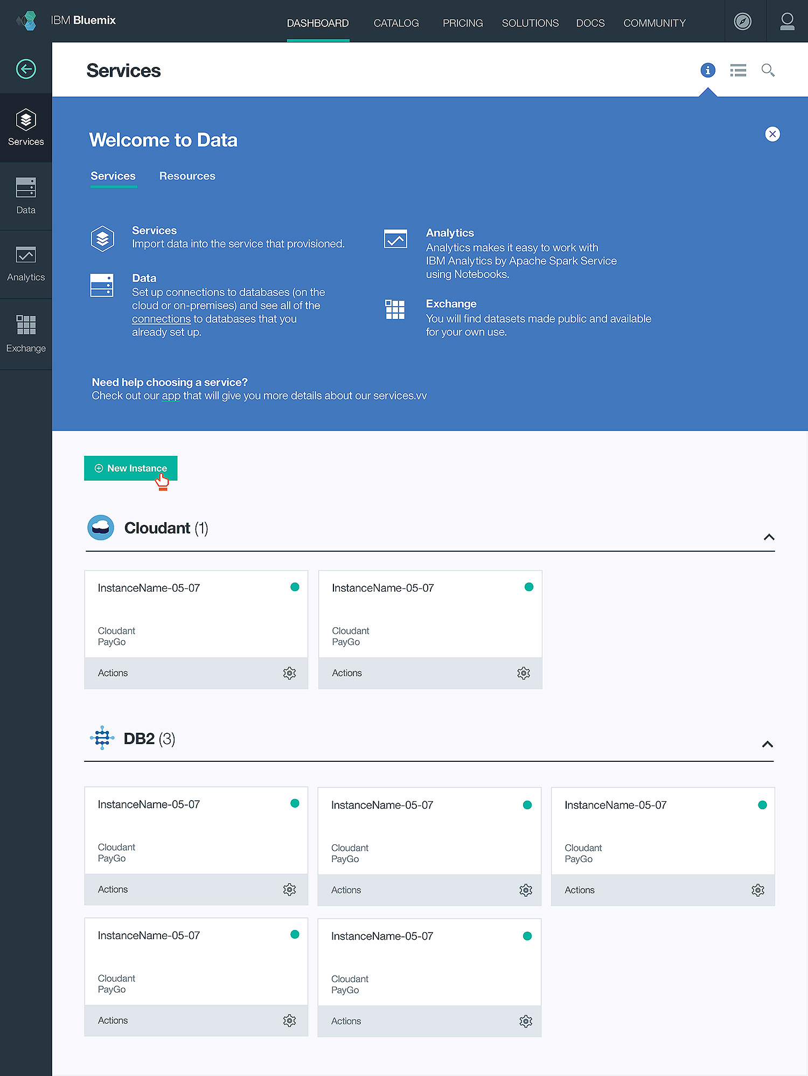This screenshot has width=808, height=1076.
Task: Click the Cloudant (1) section heading
Action: pyautogui.click(x=166, y=528)
